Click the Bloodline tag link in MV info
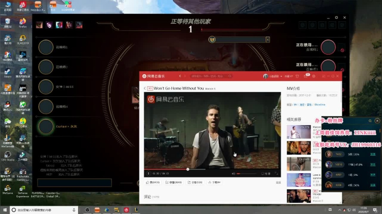The width and height of the screenshot is (382, 214). [x=319, y=104]
